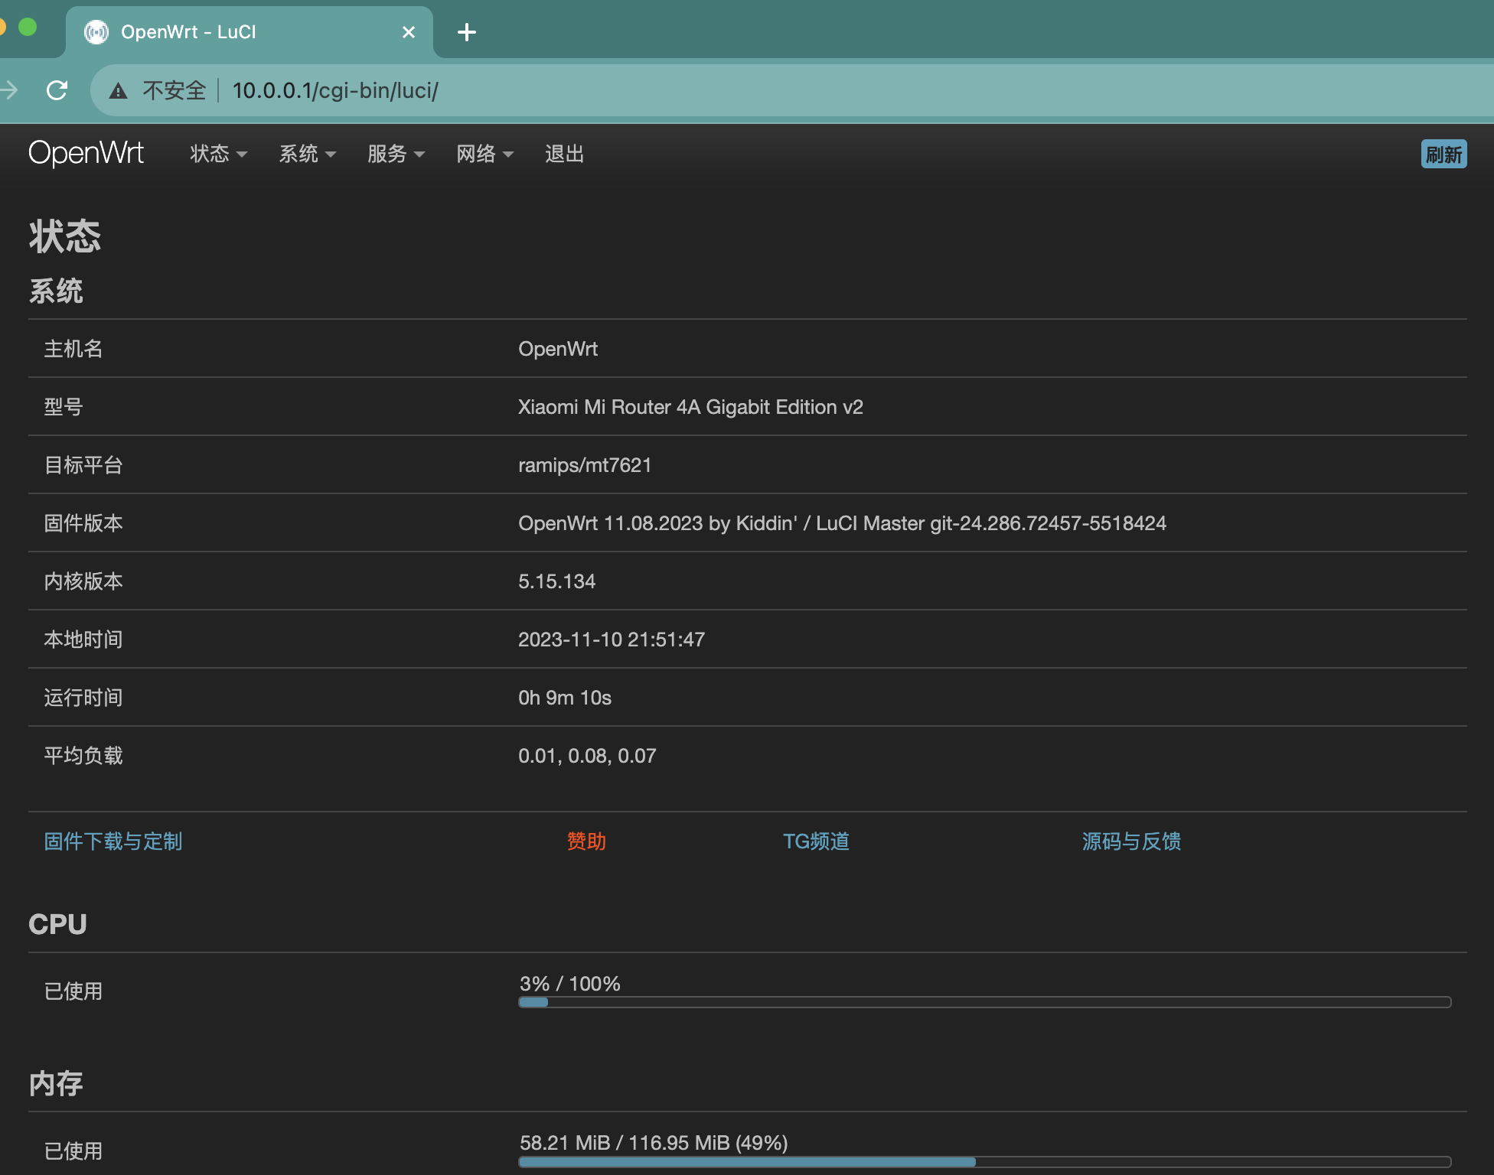Image resolution: width=1494 pixels, height=1175 pixels.
Task: Click the green macOS maximize window button
Action: tap(28, 28)
